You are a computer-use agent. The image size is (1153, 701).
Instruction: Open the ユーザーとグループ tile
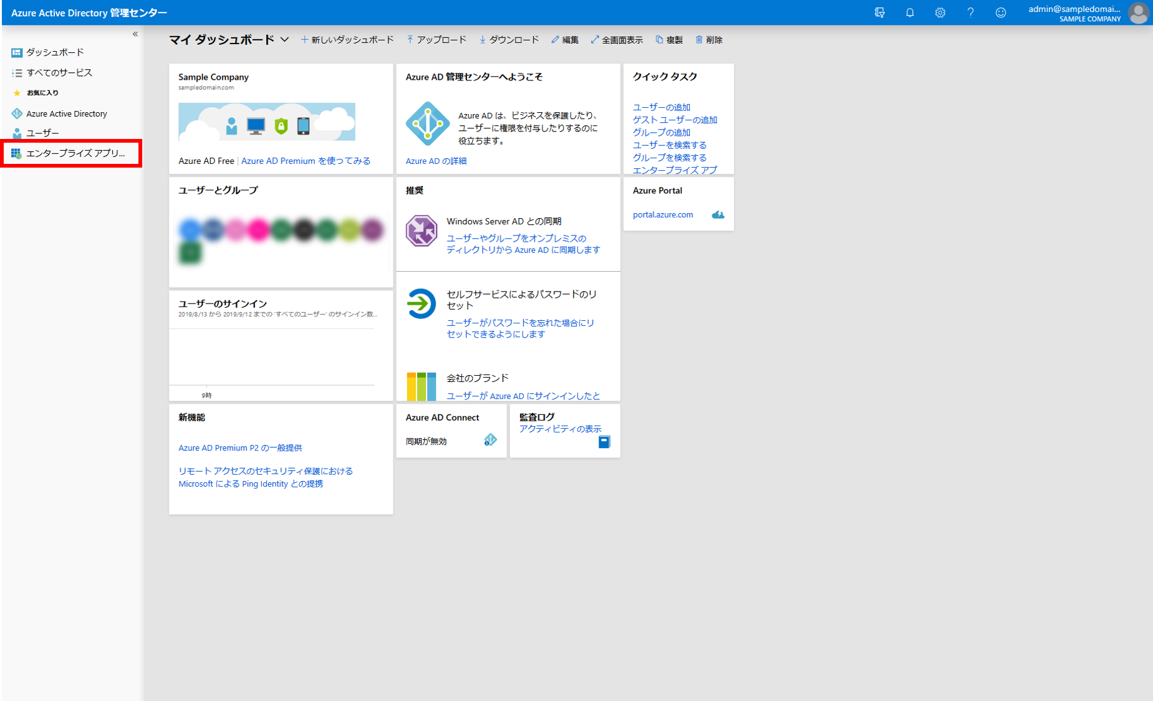(281, 232)
